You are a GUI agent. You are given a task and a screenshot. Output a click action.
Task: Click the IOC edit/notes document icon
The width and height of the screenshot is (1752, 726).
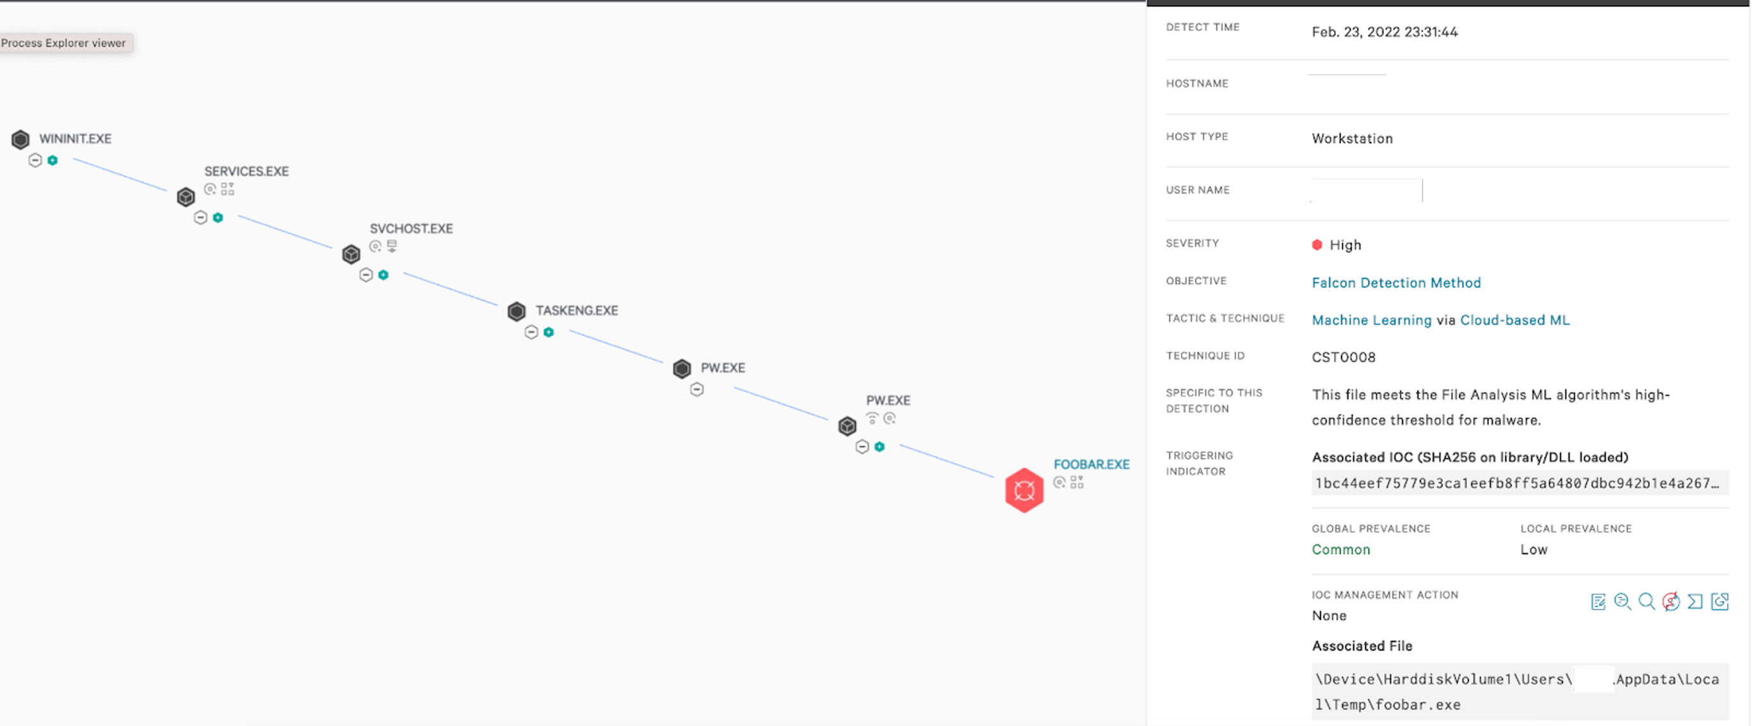point(1598,602)
